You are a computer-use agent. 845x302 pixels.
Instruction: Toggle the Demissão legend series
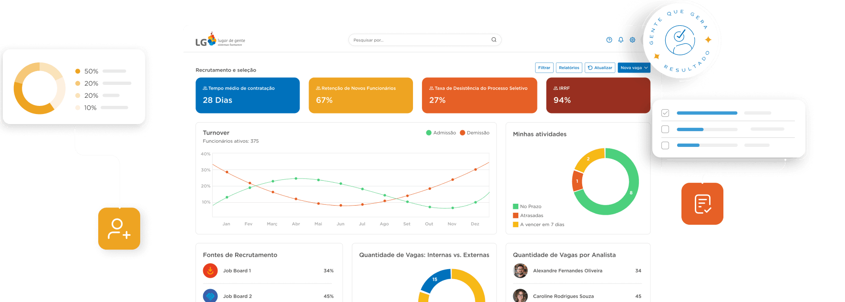click(x=474, y=133)
